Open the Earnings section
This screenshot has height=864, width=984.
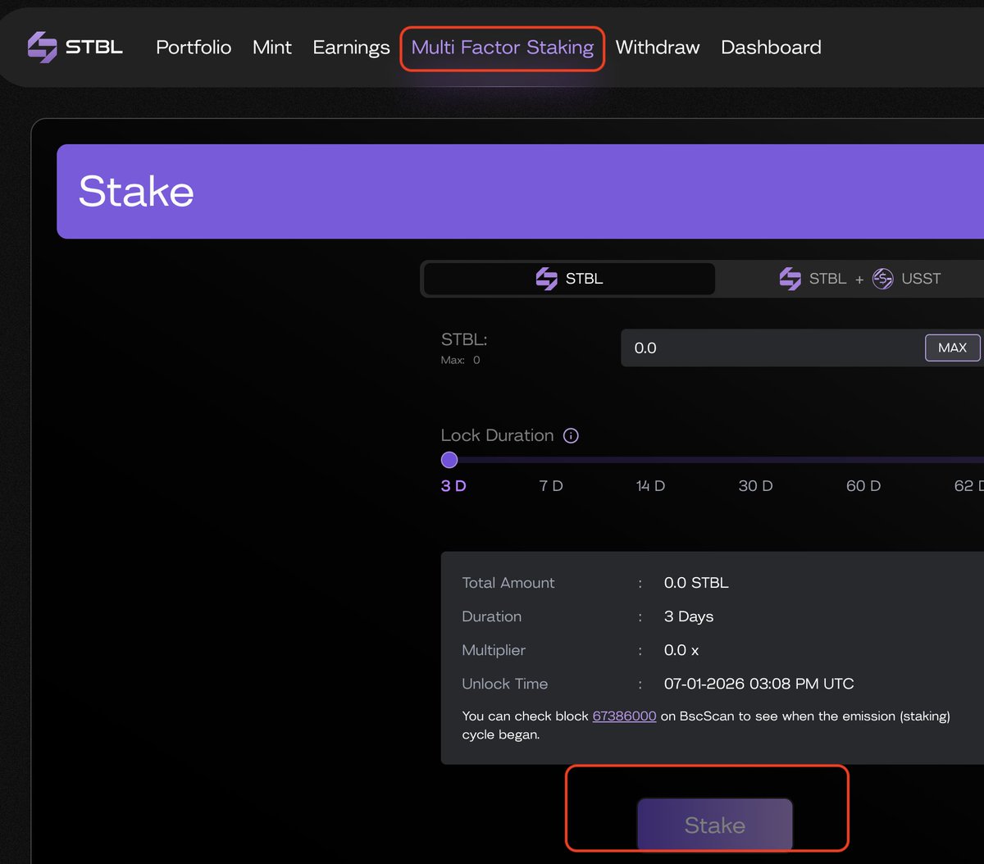pyautogui.click(x=351, y=48)
